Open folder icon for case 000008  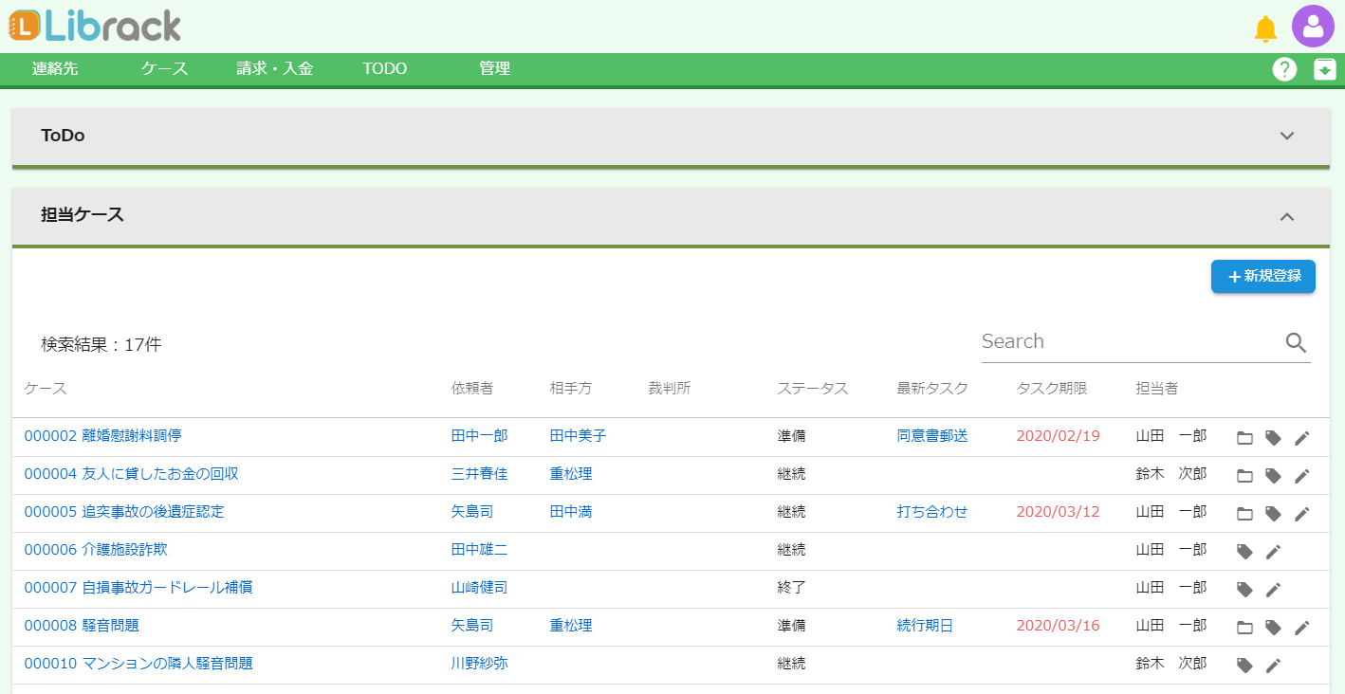1244,627
